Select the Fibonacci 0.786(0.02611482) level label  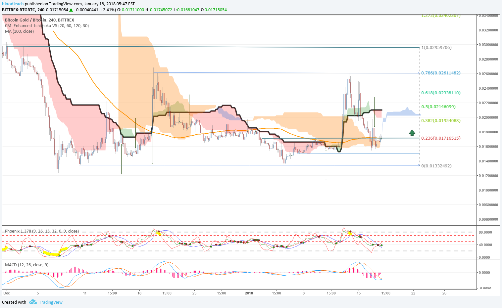pyautogui.click(x=441, y=73)
